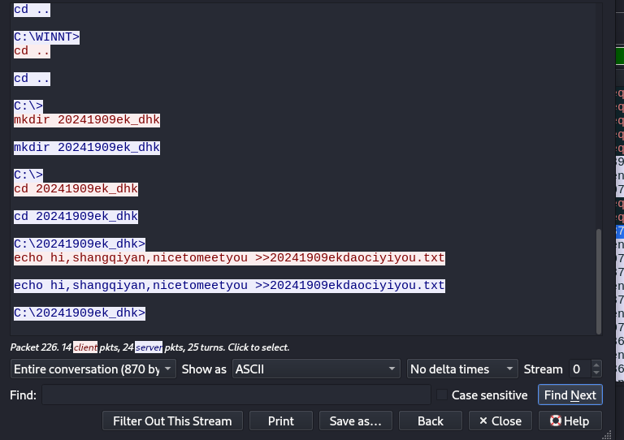Select server line 'cd 20241909ek_dhk'

pyautogui.click(x=76, y=216)
